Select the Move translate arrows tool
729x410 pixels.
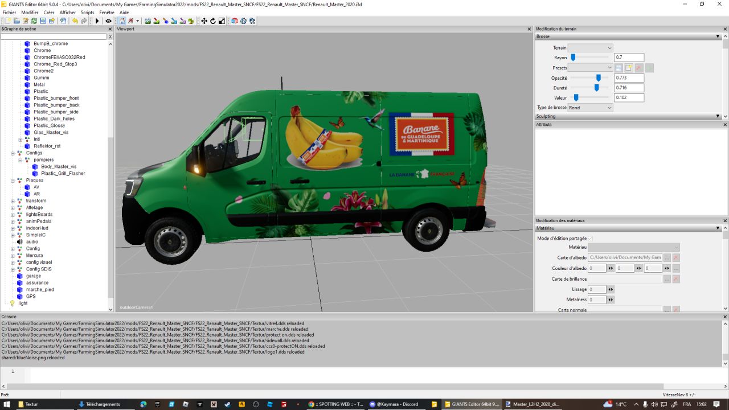tap(204, 21)
